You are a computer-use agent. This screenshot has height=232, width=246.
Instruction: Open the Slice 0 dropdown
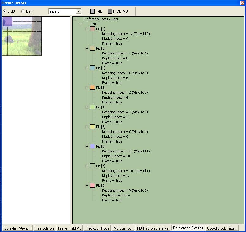(x=79, y=11)
